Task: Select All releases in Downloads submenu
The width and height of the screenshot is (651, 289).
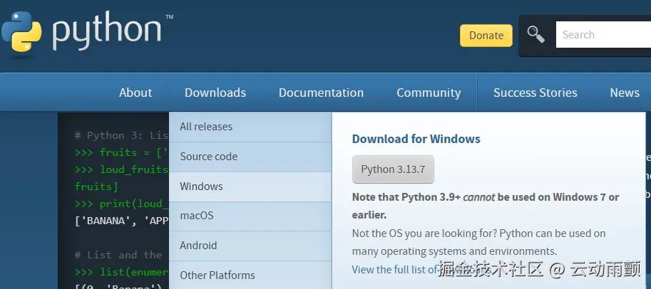Action: [250, 127]
